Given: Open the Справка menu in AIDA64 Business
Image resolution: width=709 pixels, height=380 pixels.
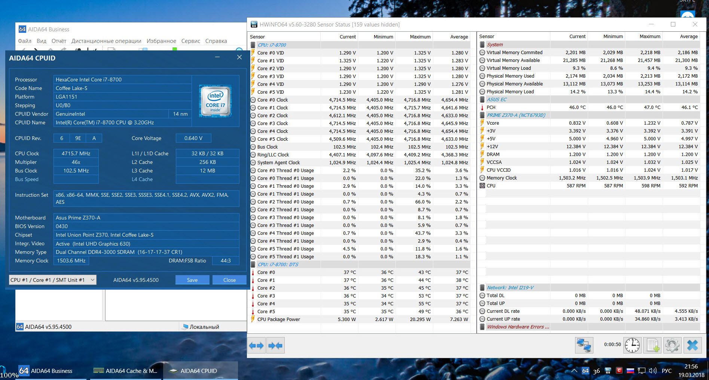Looking at the screenshot, I should [x=216, y=41].
